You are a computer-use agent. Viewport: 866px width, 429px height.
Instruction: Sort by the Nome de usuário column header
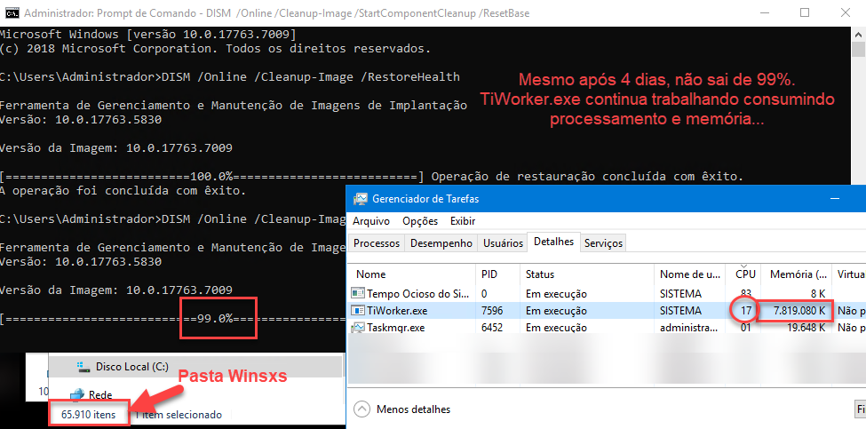point(690,274)
